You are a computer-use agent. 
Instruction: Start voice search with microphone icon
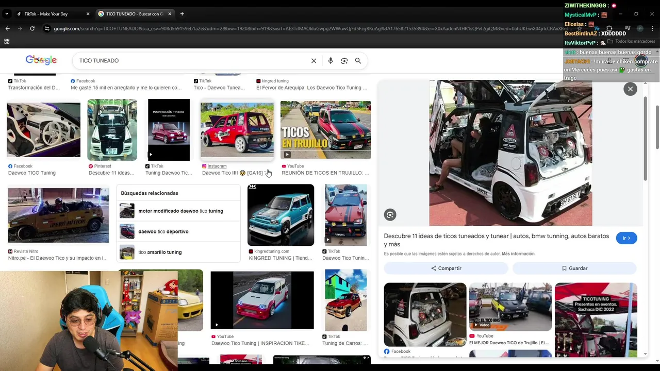click(331, 61)
